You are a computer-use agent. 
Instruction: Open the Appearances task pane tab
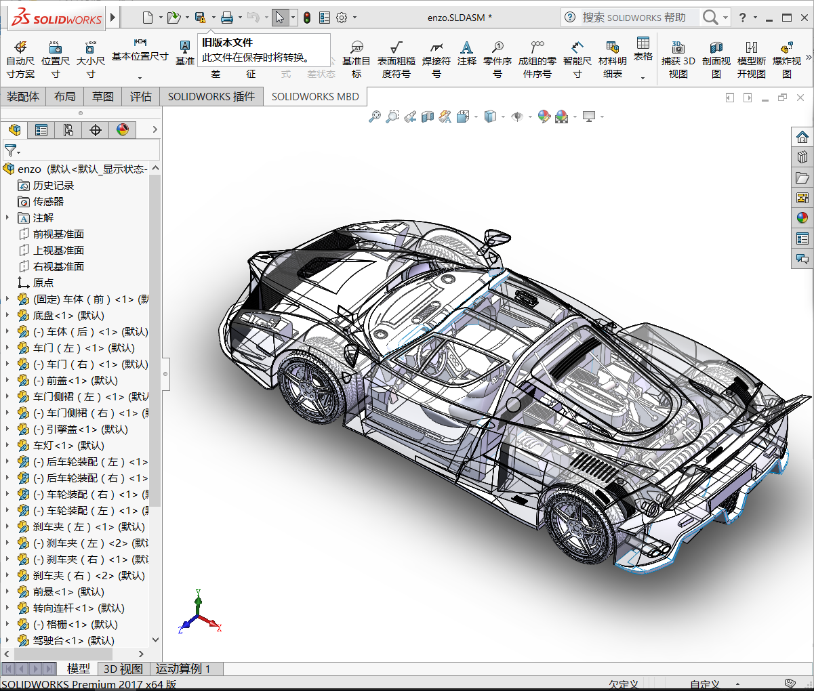pyautogui.click(x=802, y=218)
